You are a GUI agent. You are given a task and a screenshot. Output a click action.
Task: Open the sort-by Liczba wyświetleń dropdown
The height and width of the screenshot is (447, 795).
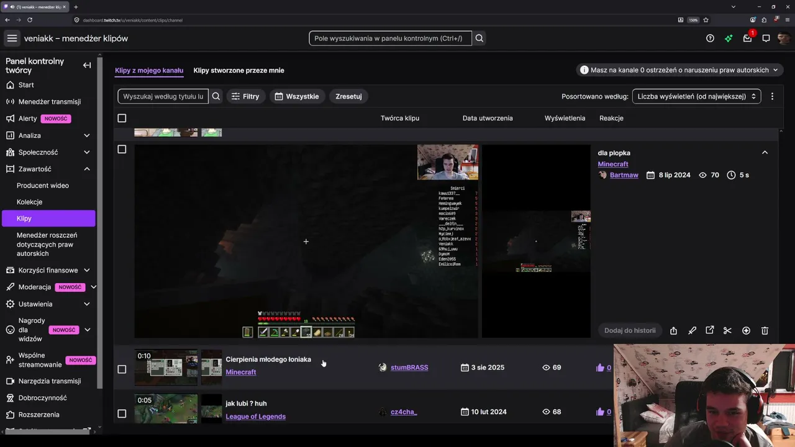[x=696, y=96]
